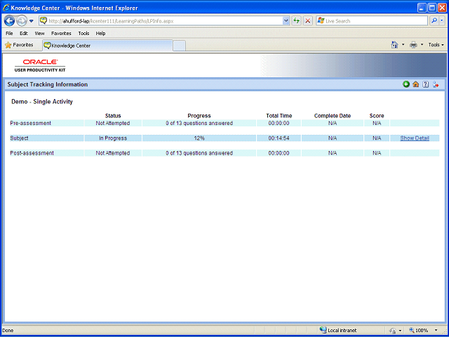This screenshot has width=449, height=337.
Task: Click the empty New Tab button
Action: [180, 46]
